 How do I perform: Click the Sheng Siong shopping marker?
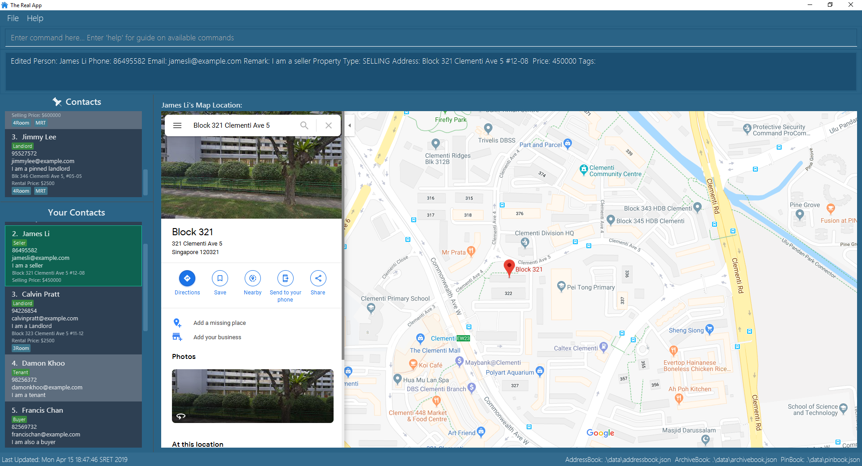[709, 330]
